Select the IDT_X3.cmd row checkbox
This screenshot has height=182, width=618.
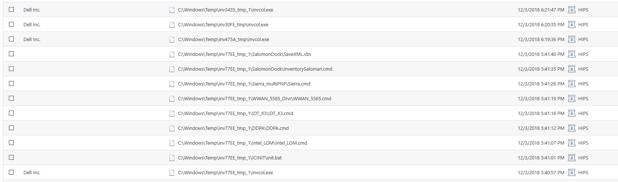[x=12, y=113]
